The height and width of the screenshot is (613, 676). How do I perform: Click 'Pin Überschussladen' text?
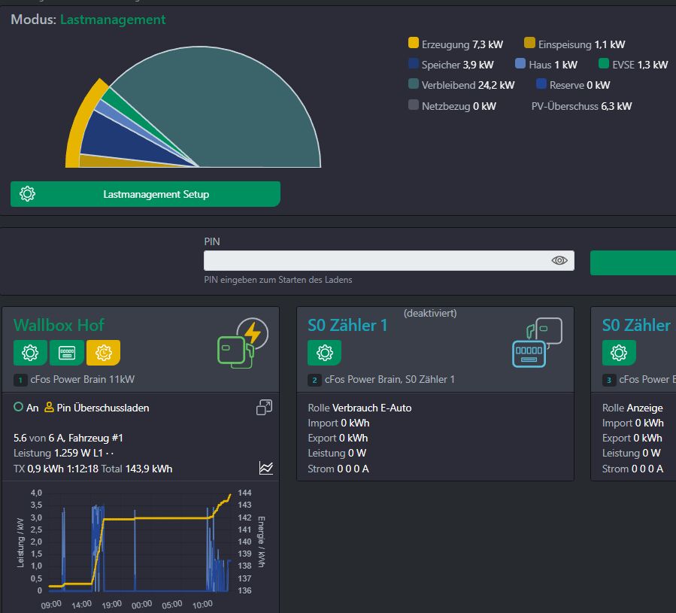(x=103, y=408)
